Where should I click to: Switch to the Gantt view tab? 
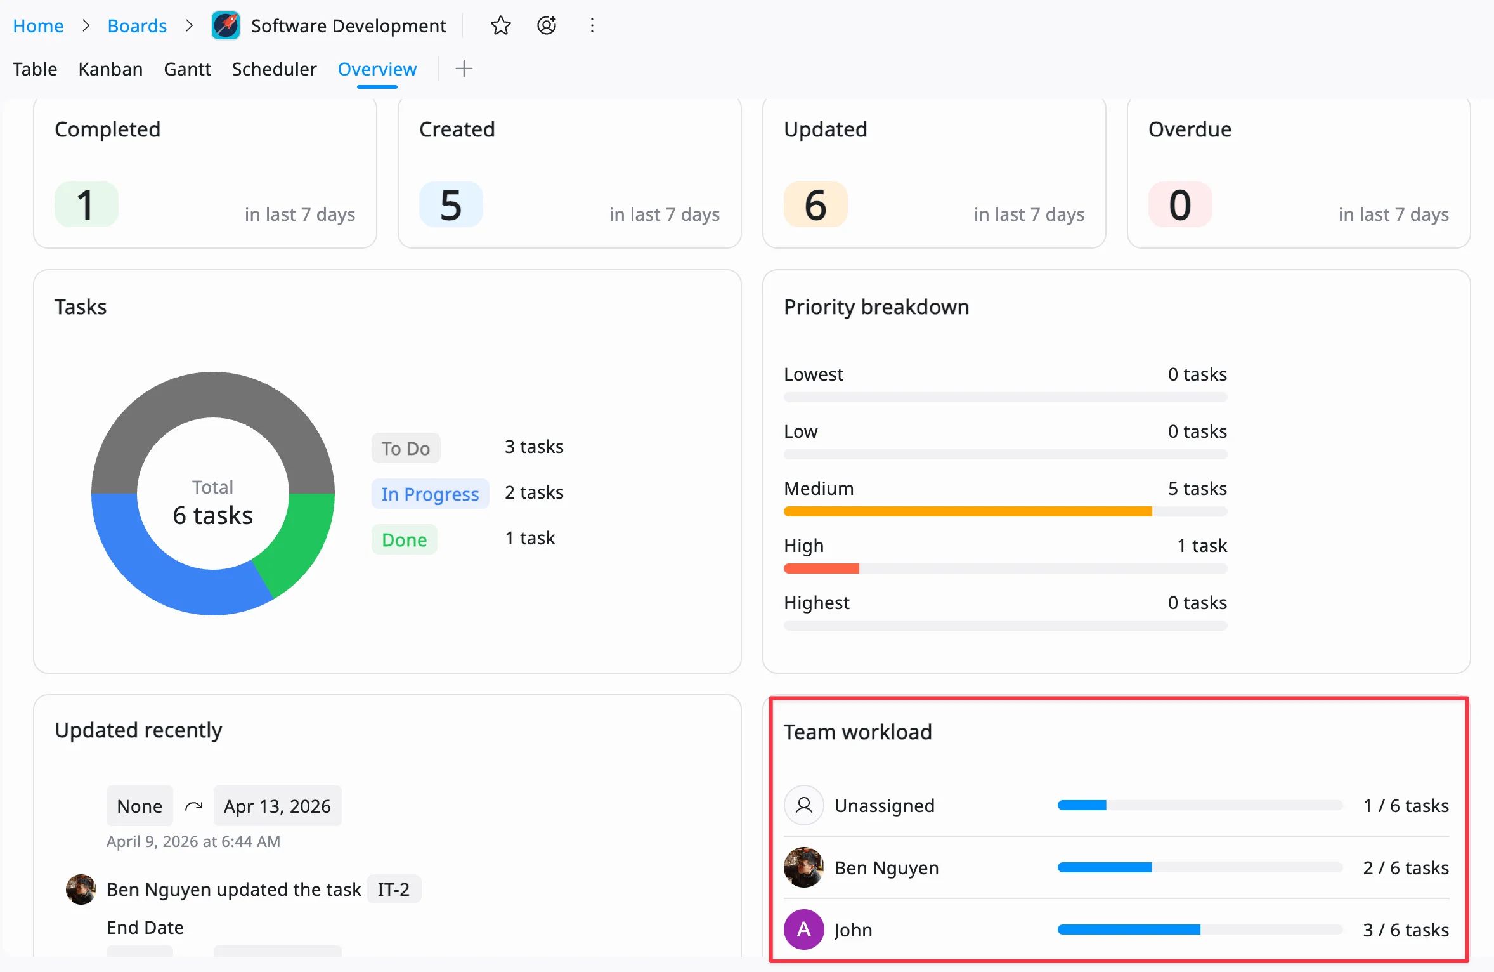tap(187, 69)
